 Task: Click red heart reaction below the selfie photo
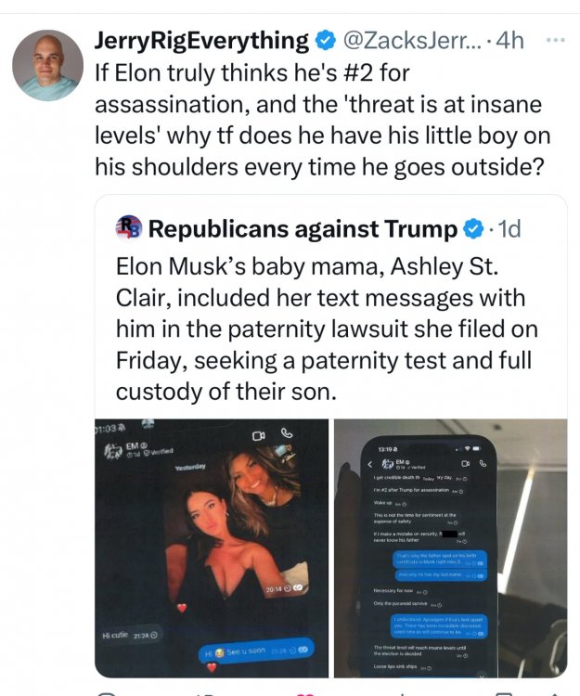click(183, 607)
